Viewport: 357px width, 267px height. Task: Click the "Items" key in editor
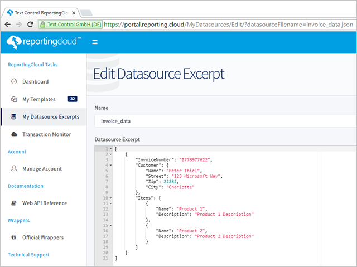[144, 198]
